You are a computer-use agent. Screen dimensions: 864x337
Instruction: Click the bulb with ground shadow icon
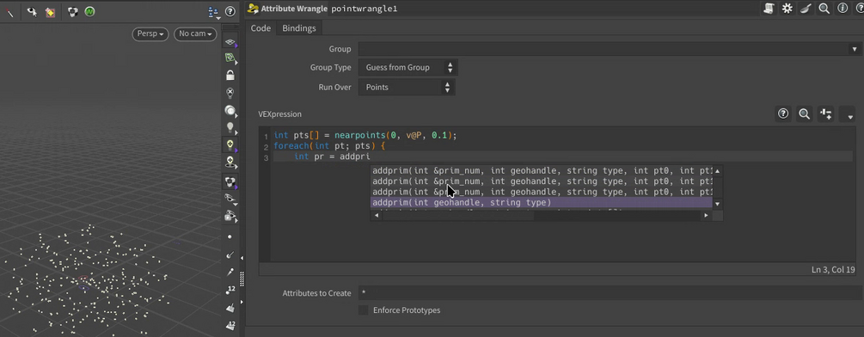[230, 162]
